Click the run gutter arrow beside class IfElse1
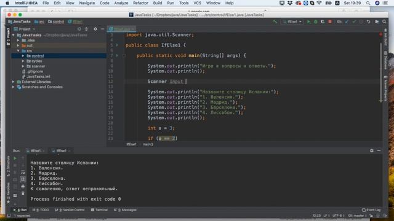 click(117, 45)
